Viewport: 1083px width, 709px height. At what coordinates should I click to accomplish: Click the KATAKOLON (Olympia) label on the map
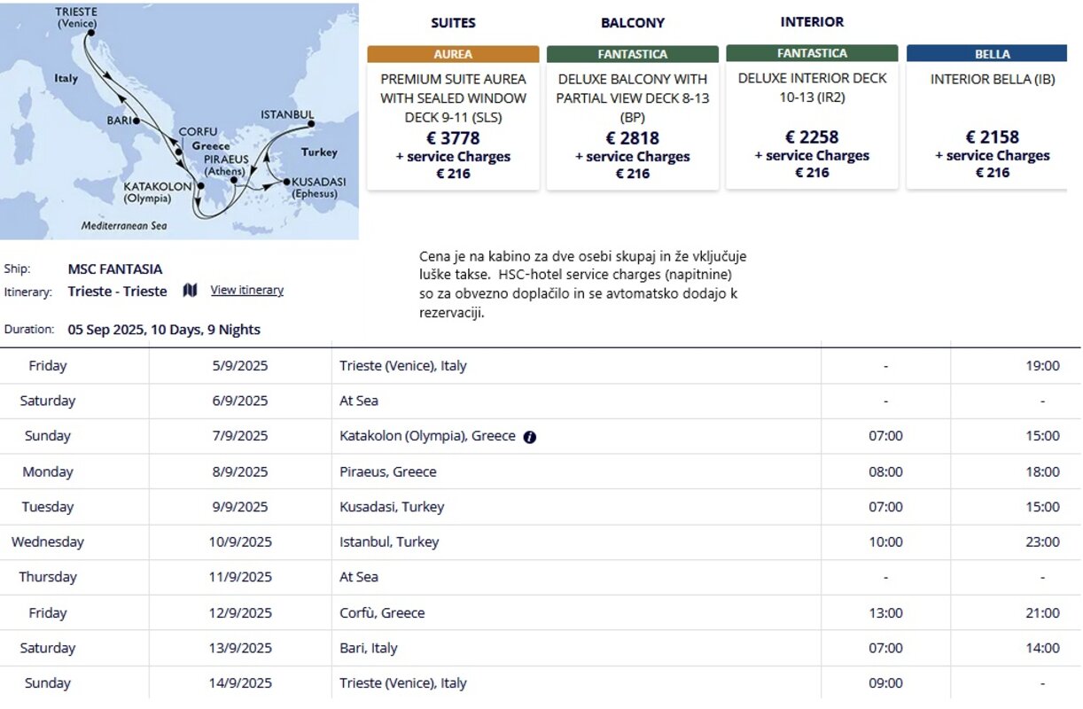coord(158,192)
